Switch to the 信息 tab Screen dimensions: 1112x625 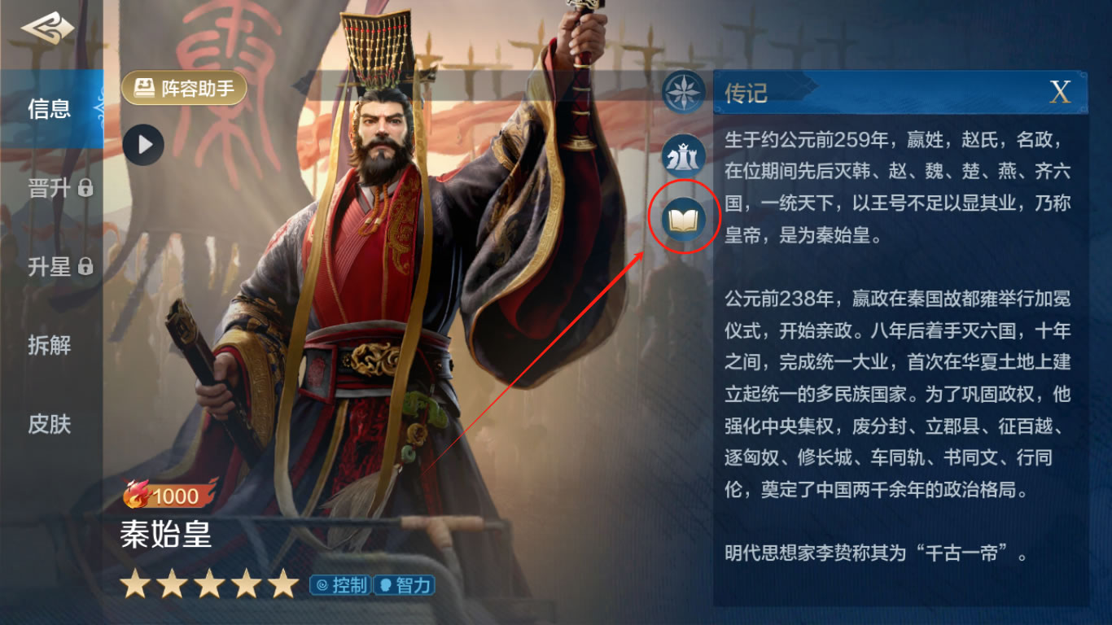(x=51, y=109)
